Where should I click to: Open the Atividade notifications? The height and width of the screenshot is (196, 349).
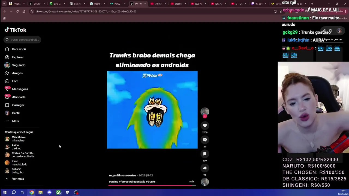tap(19, 97)
